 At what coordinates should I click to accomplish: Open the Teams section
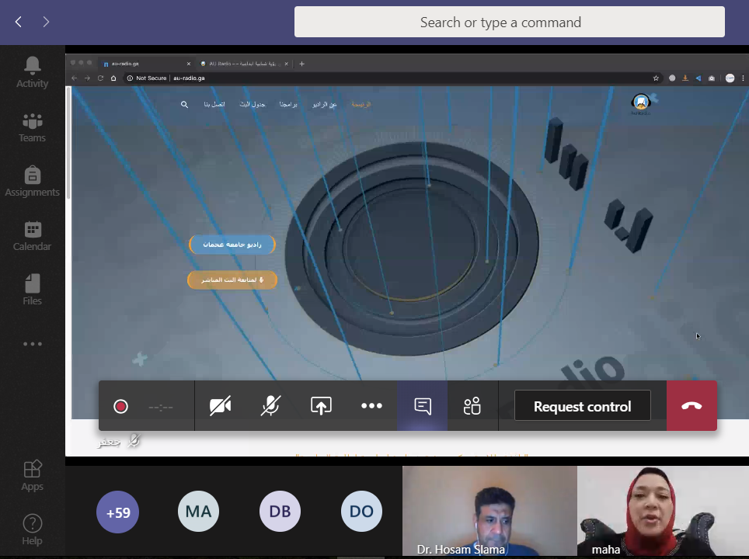click(x=32, y=127)
